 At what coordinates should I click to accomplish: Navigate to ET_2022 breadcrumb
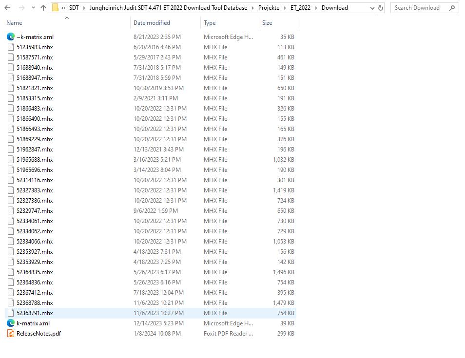click(x=300, y=8)
